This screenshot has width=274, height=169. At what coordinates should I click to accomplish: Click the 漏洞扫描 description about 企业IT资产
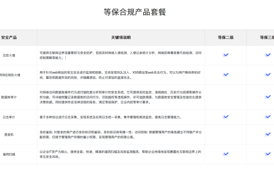click(121, 154)
